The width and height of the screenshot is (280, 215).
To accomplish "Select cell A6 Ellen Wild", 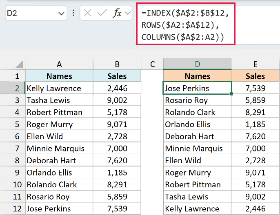I will tap(59, 136).
